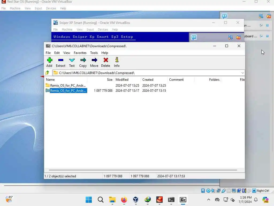The width and height of the screenshot is (274, 206).
Task: Open the Info toolbar button
Action: (x=117, y=62)
